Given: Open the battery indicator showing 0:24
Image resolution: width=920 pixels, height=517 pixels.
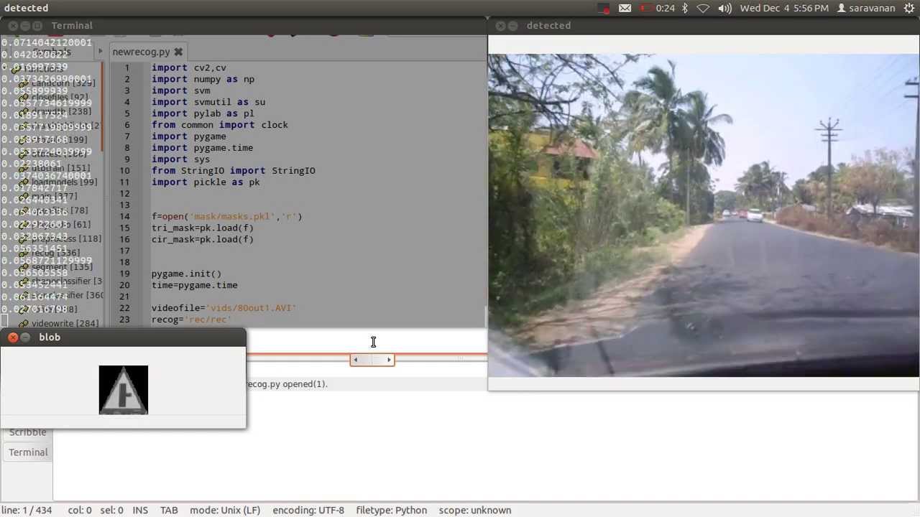Looking at the screenshot, I should (x=657, y=8).
